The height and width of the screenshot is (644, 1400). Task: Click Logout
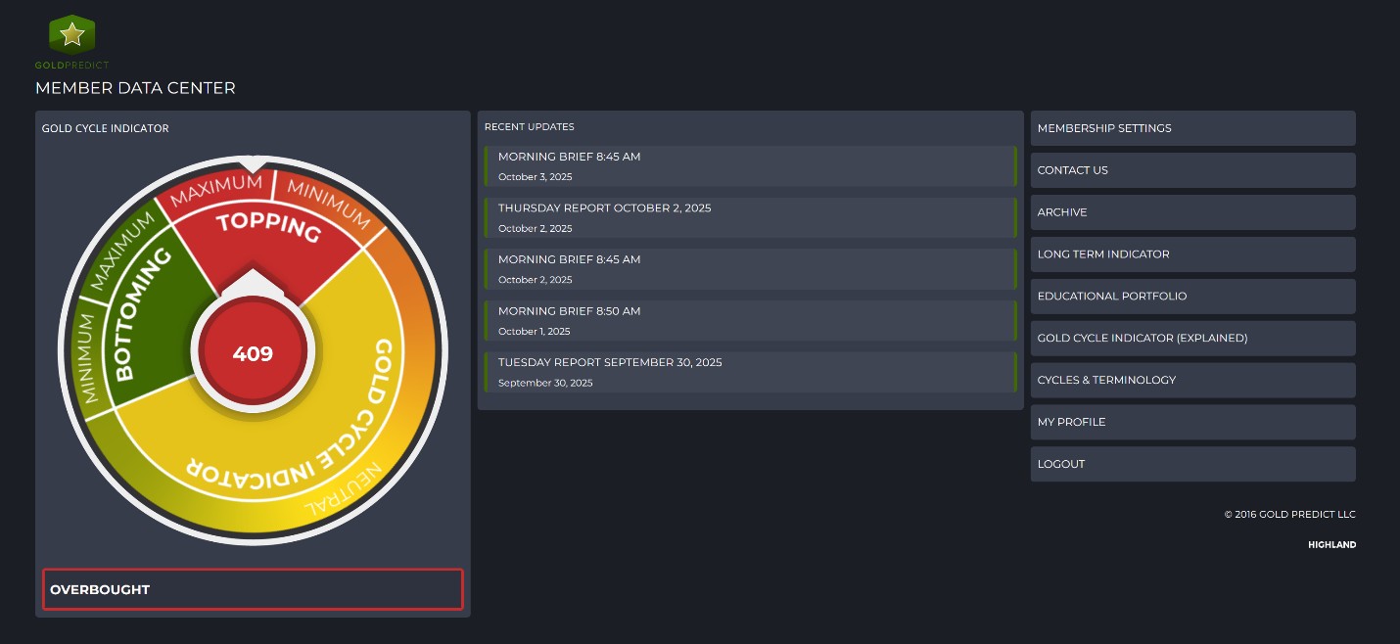[1192, 464]
